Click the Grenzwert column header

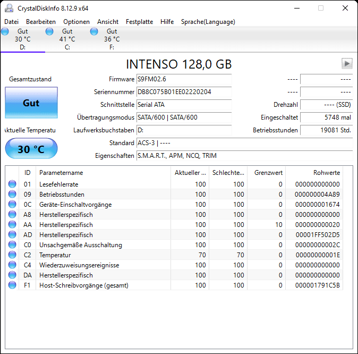tap(267, 173)
